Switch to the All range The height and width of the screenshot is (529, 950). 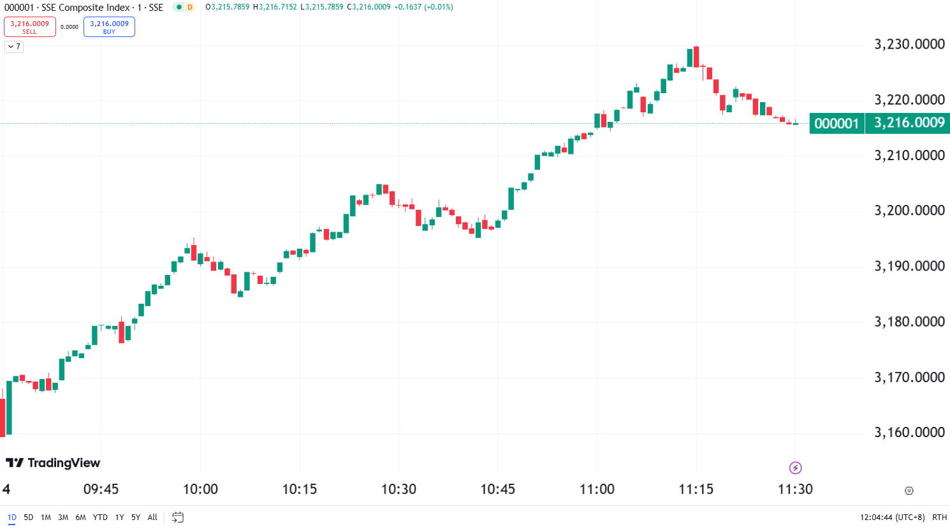pos(152,517)
